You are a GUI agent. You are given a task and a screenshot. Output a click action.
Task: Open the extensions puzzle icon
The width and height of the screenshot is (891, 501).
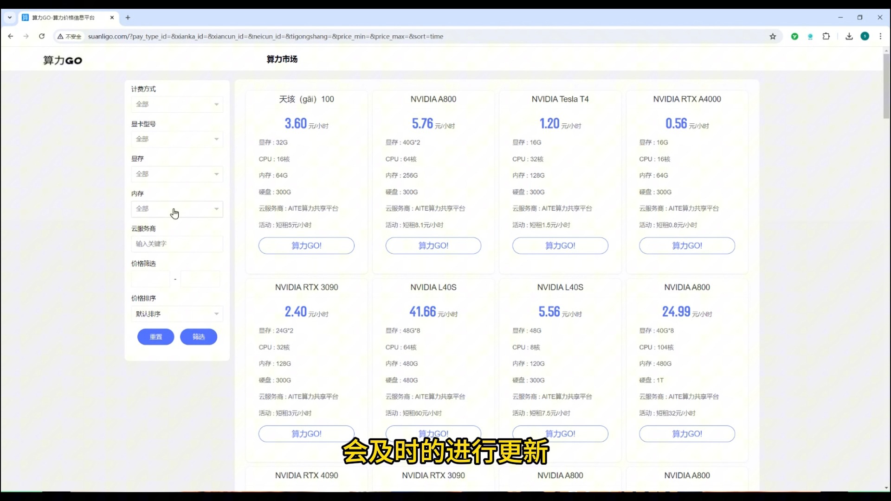[x=826, y=36]
